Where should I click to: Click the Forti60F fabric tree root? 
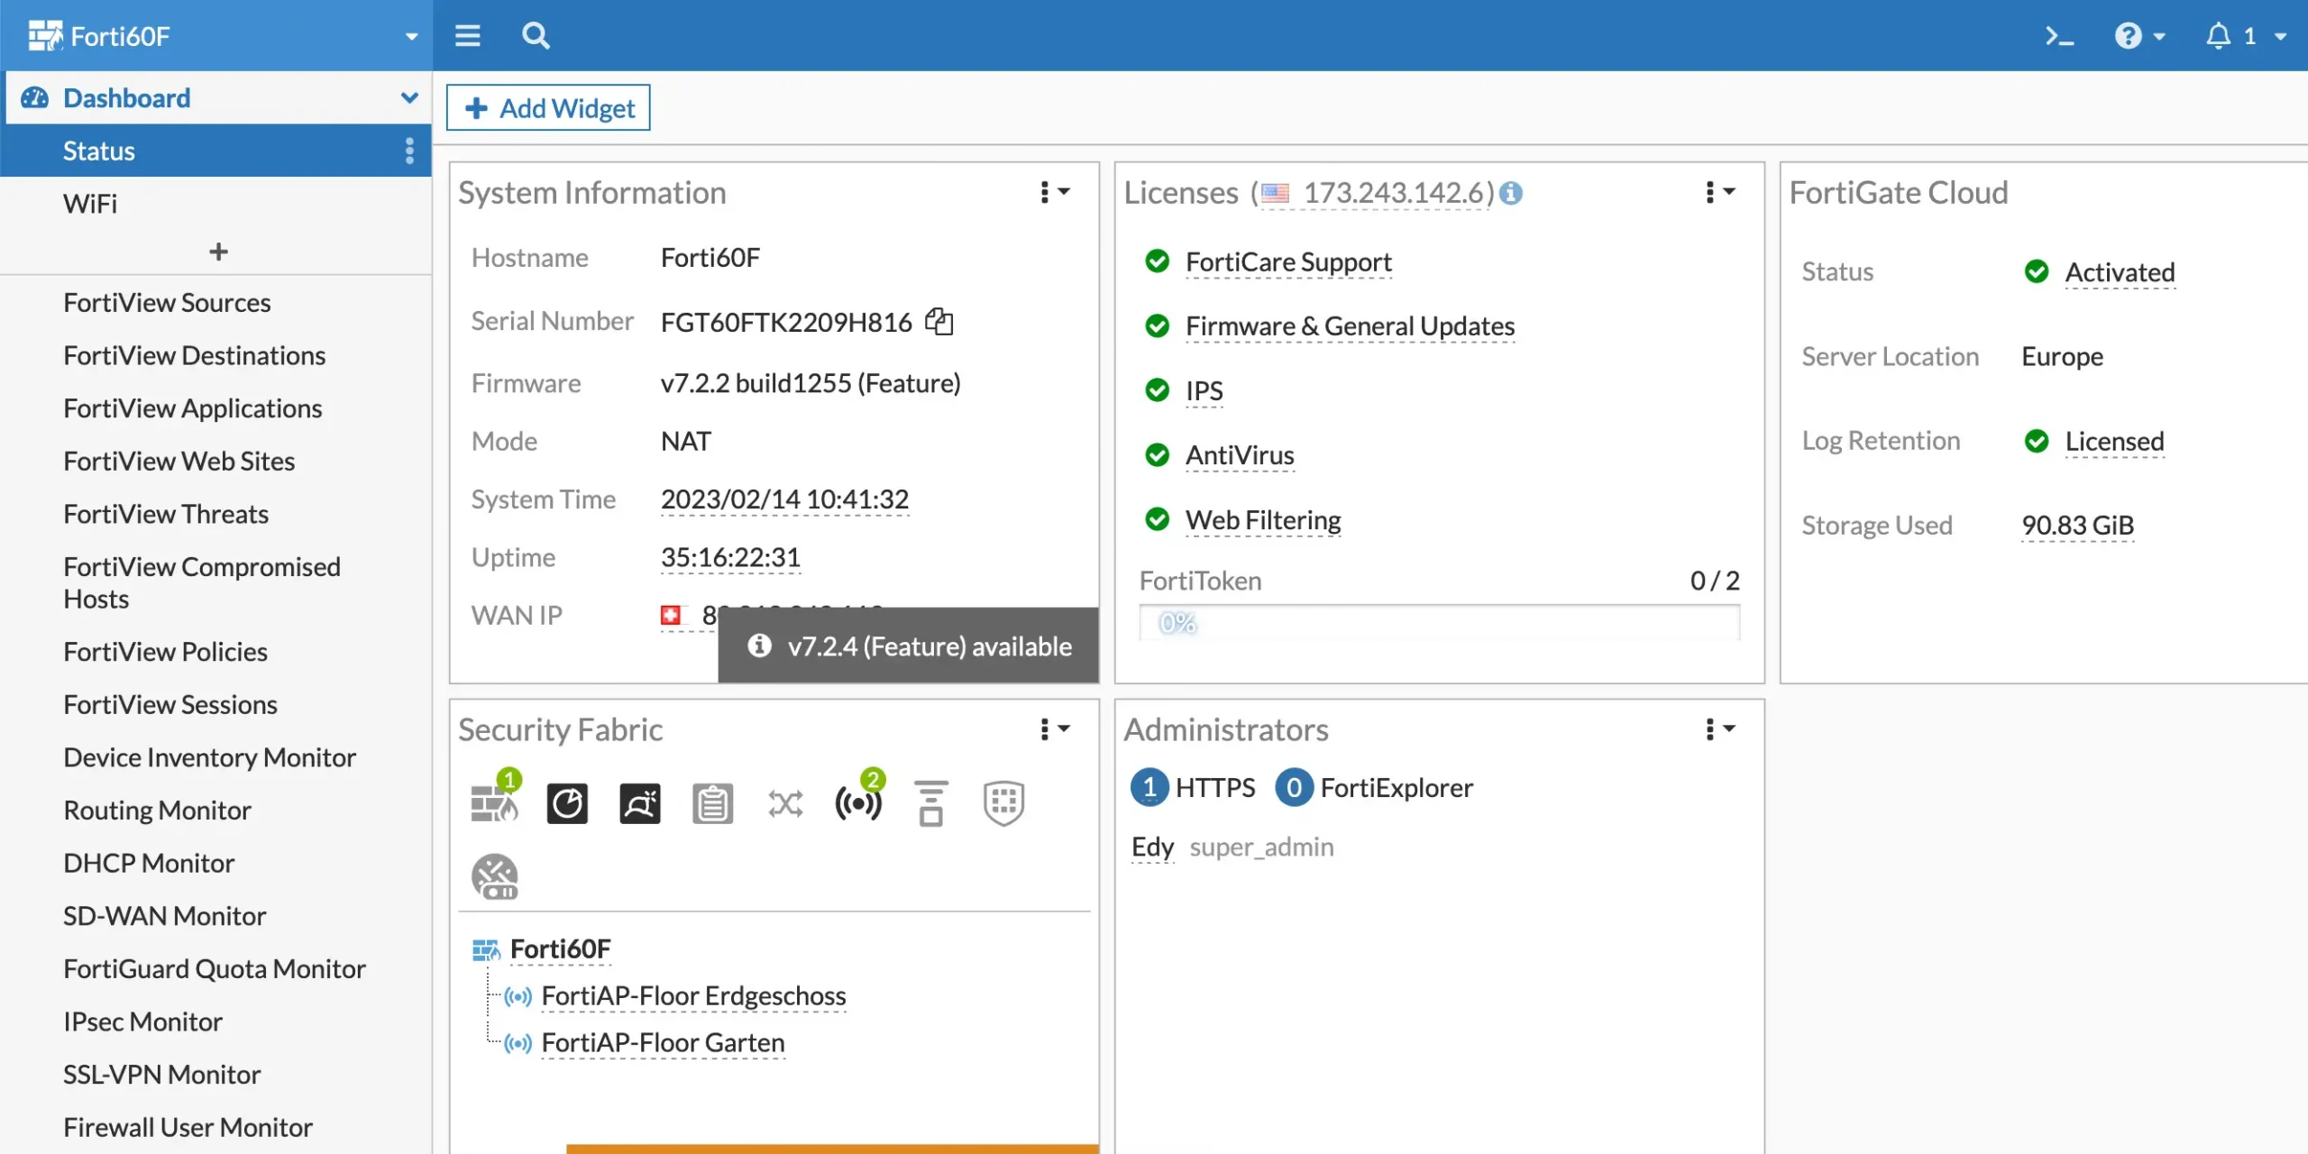560,948
